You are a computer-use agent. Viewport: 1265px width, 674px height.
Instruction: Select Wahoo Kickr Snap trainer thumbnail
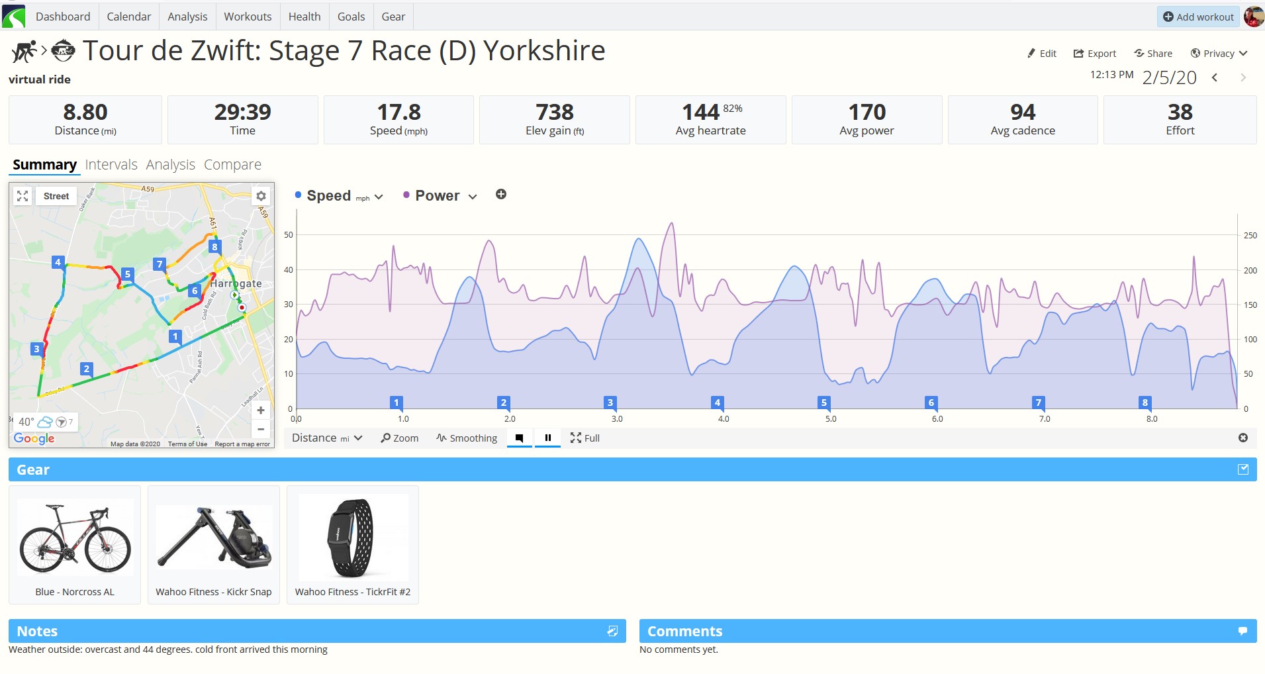click(x=214, y=545)
